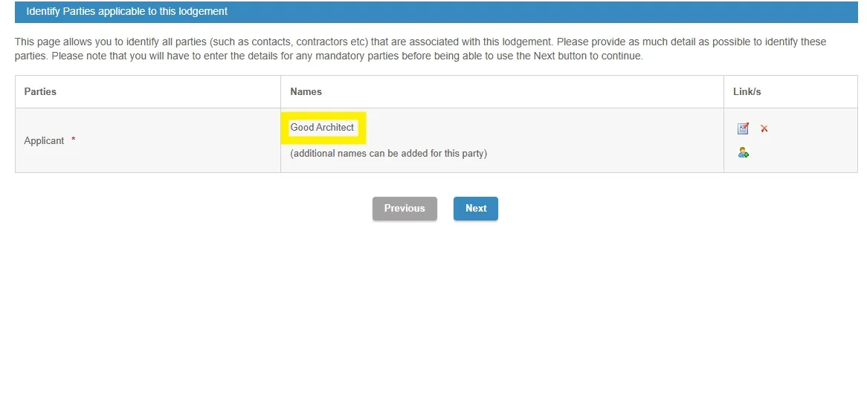
Task: Continue with the Next button
Action: pyautogui.click(x=476, y=208)
